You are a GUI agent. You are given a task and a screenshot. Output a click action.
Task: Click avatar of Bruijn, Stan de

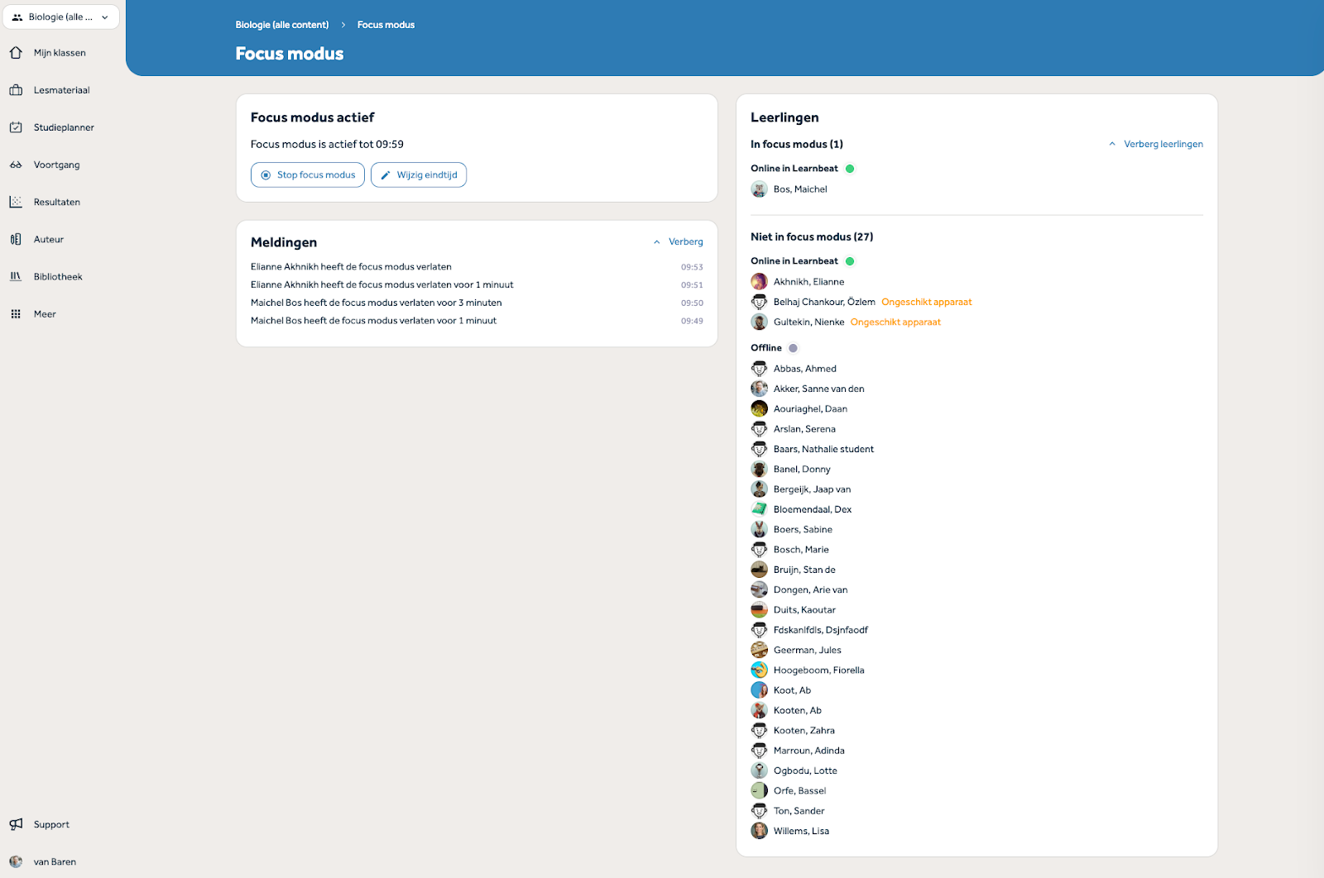tap(759, 570)
